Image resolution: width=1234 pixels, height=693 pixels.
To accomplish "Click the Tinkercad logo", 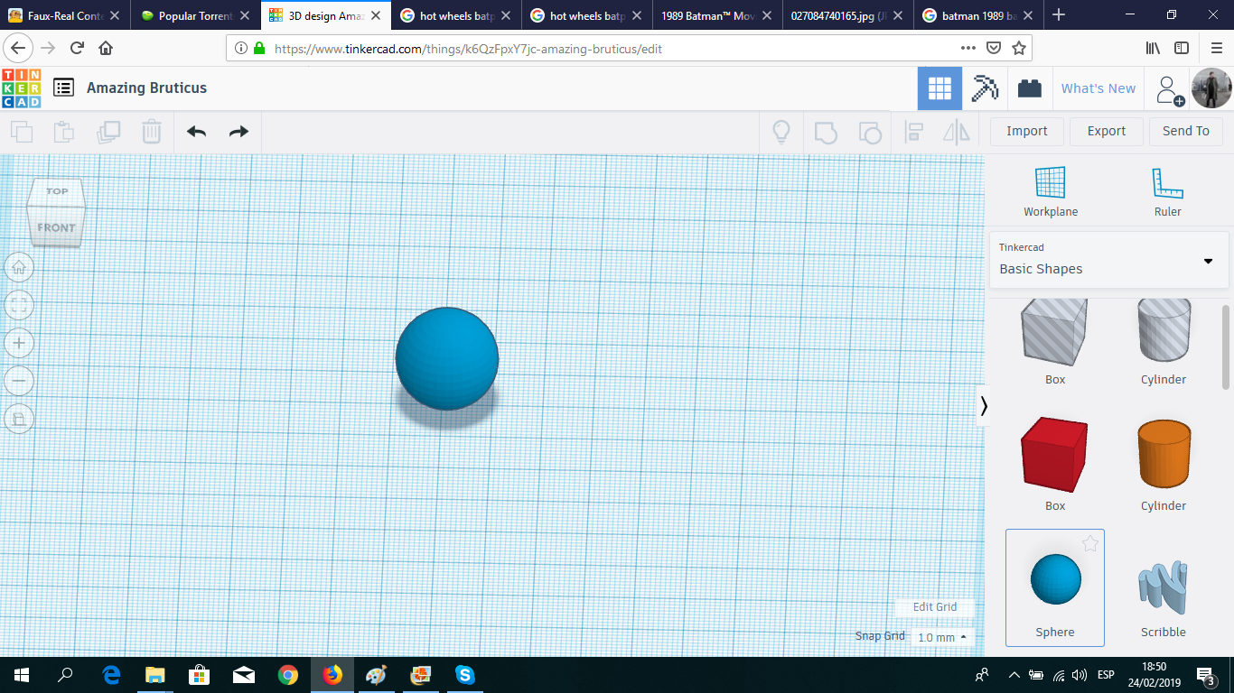I will pyautogui.click(x=22, y=88).
